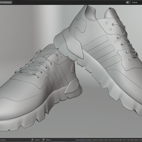Image resolution: width=142 pixels, height=142 pixels.
Task: Click the 'Move' status bar label
Action: click(x=48, y=140)
